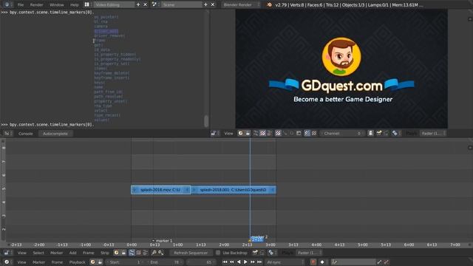The height and width of the screenshot is (266, 473).
Task: Open the AV-sync dropdown
Action: pyautogui.click(x=285, y=262)
